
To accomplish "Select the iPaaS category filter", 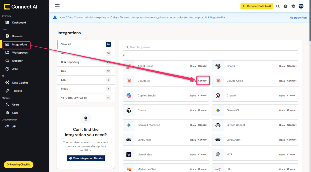I will (x=86, y=89).
